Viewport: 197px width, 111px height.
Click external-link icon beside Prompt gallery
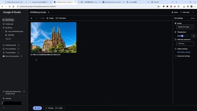18,52
